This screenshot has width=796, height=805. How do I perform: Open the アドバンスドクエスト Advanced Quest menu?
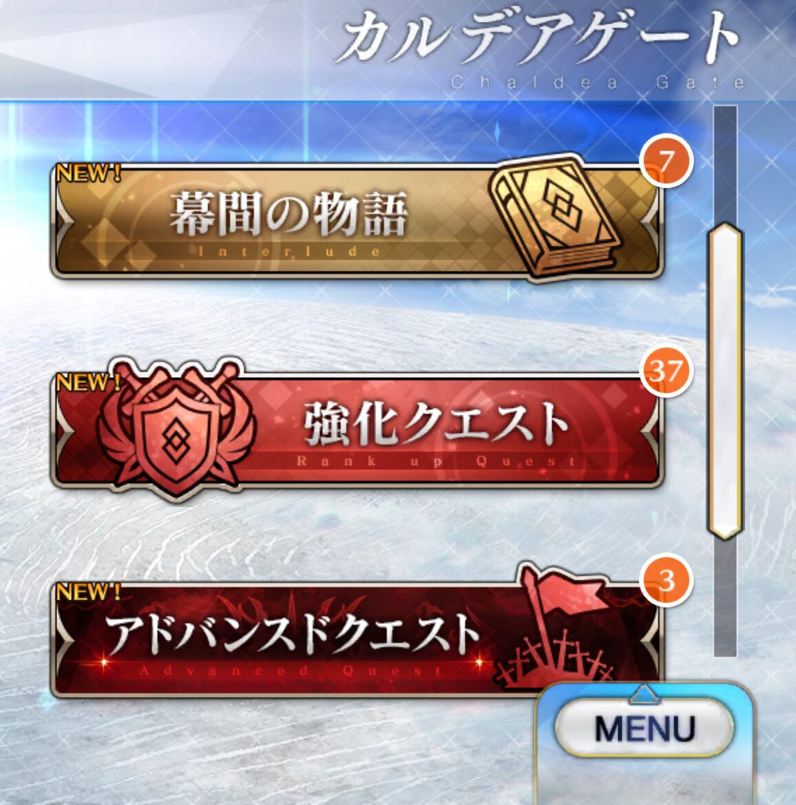(x=357, y=640)
